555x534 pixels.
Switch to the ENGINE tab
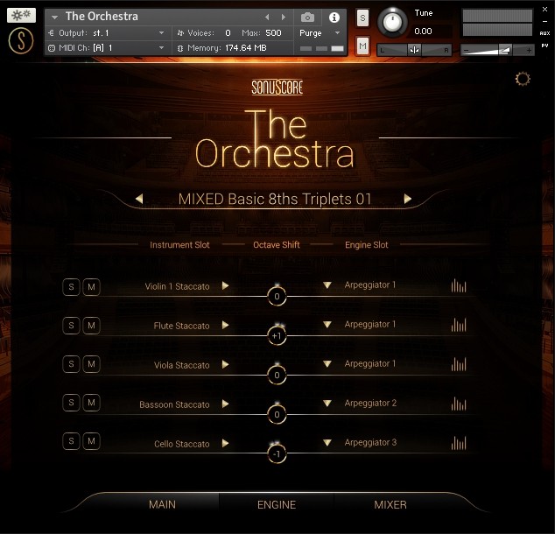277,504
